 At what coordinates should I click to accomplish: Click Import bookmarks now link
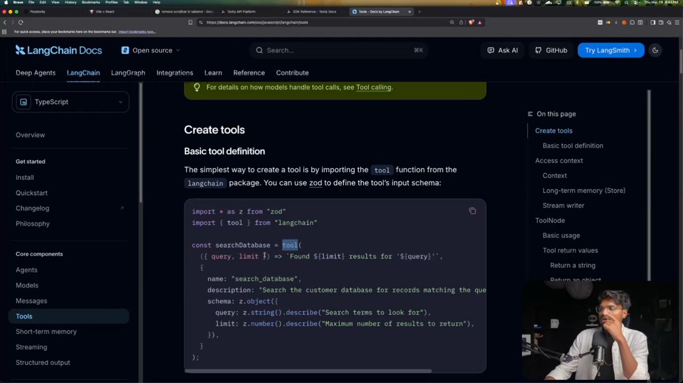(137, 32)
